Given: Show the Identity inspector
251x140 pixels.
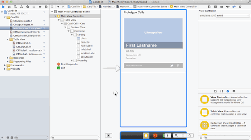Looking at the screenshot, I should [x=222, y=7].
